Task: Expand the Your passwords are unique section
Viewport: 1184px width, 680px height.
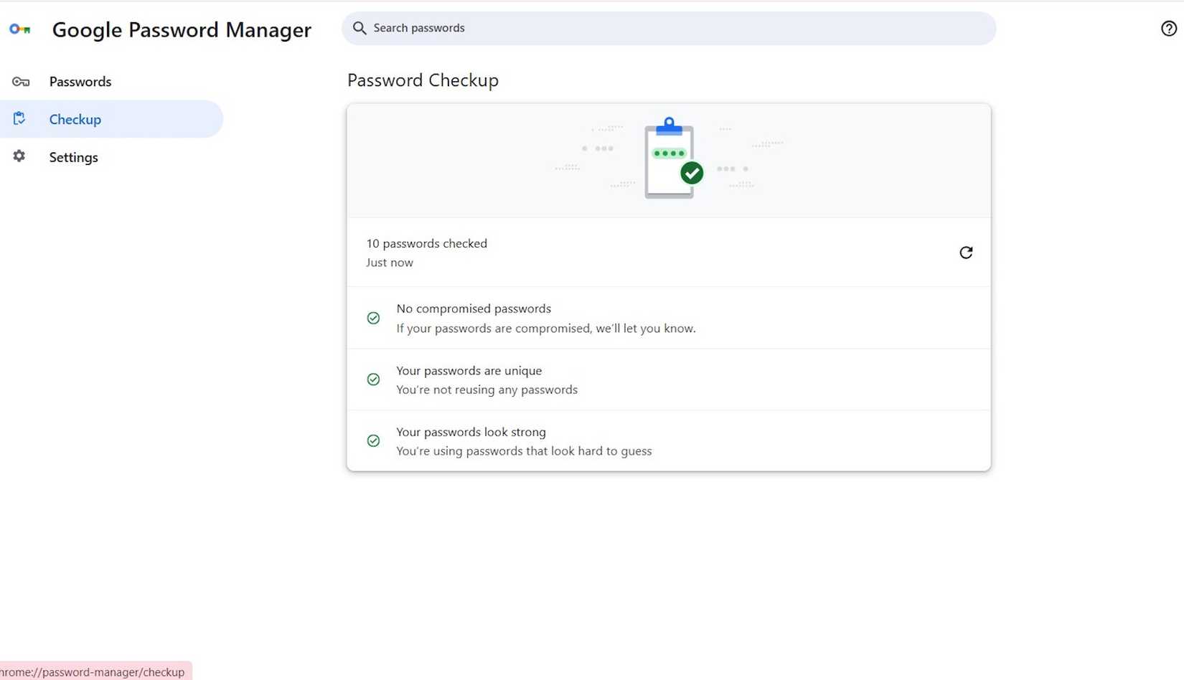Action: [x=667, y=379]
